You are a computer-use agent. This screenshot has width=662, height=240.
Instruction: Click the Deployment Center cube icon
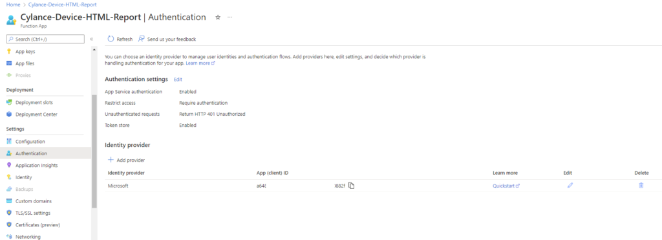[x=9, y=114]
